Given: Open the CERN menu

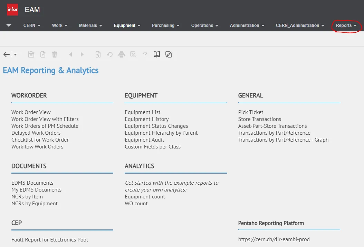Looking at the screenshot, I should click(32, 25).
